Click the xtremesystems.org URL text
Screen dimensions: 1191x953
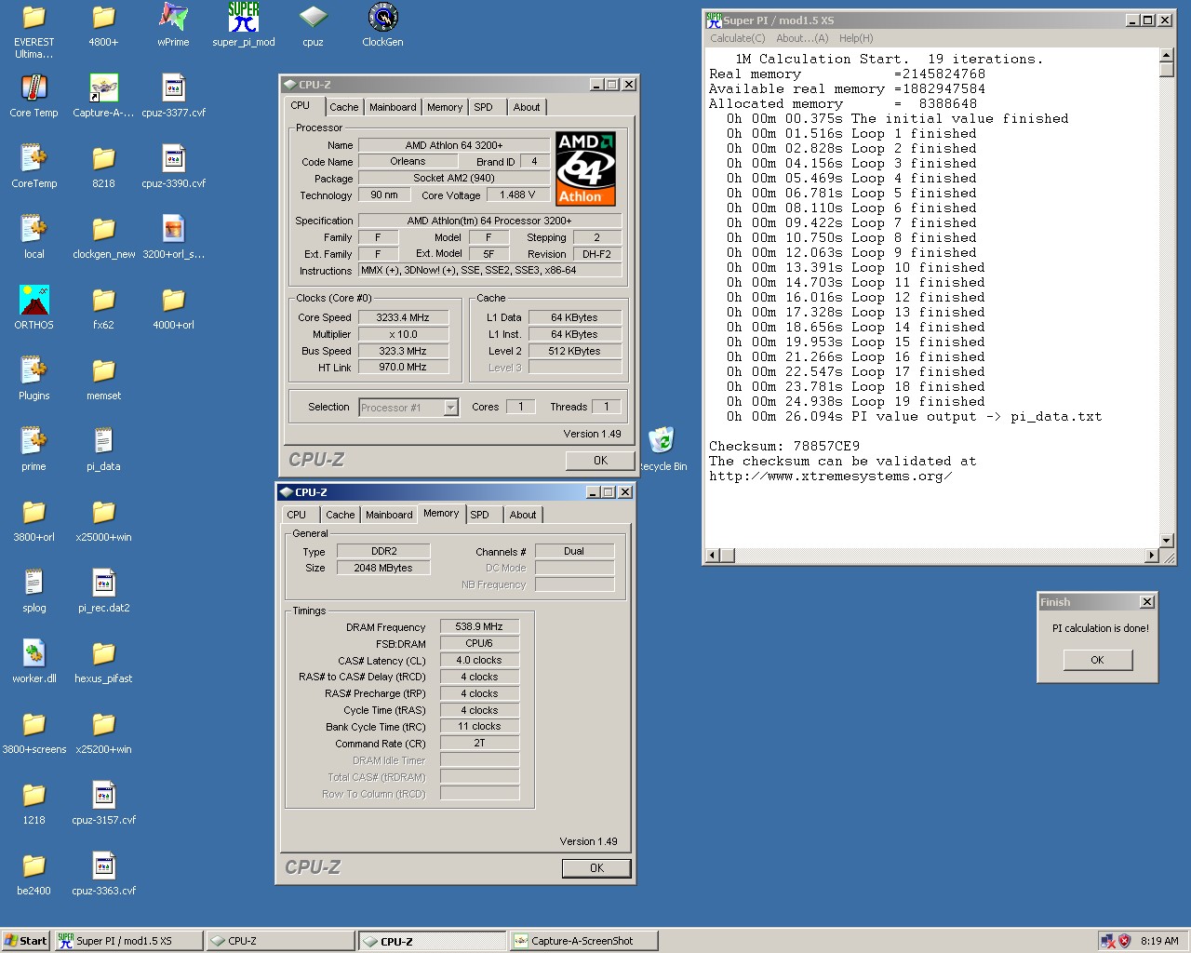tap(830, 476)
